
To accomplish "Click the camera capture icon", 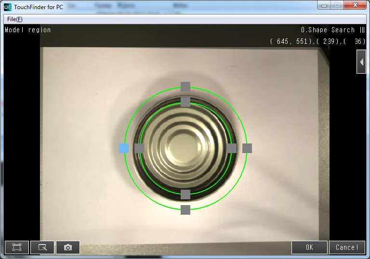I will point(68,247).
